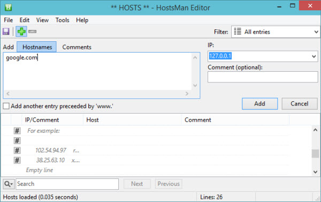Open the Help menu
This screenshot has width=321, height=202.
coord(82,20)
